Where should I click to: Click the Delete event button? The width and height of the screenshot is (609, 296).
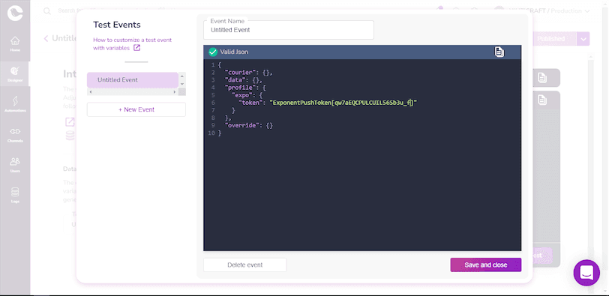[245, 265]
